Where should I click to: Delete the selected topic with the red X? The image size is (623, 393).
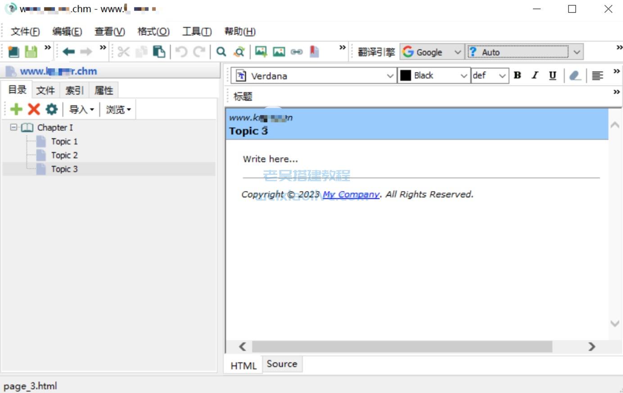click(33, 108)
